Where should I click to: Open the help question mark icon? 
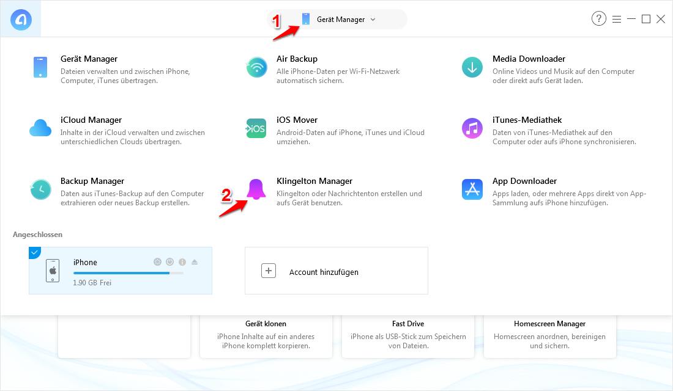[x=599, y=18]
